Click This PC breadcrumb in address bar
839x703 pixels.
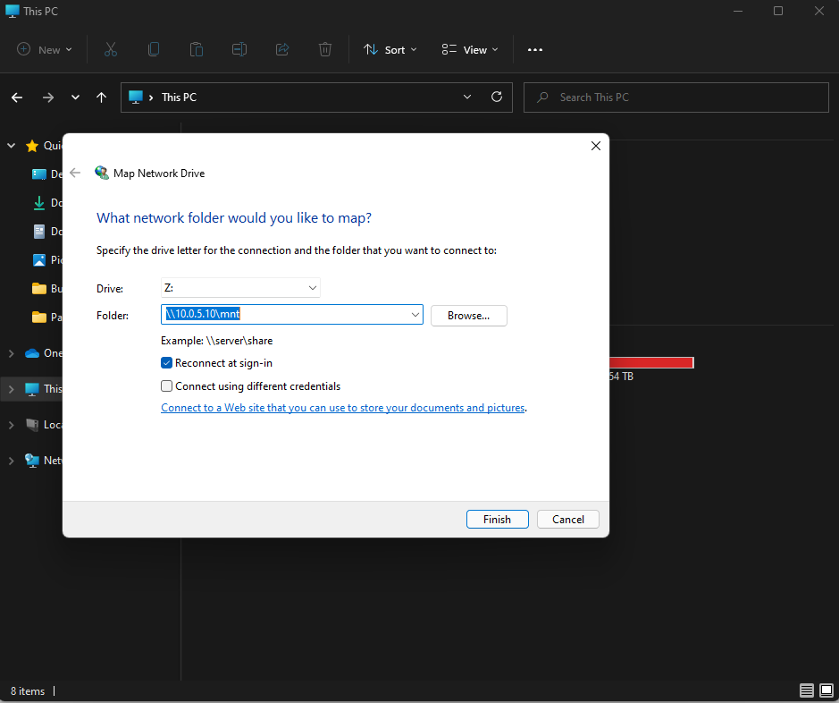179,97
